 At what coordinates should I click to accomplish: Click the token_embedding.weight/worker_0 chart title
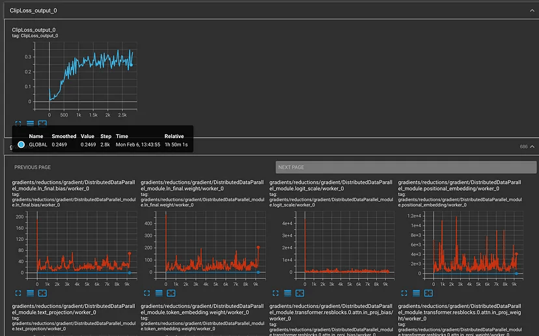[x=202, y=309]
